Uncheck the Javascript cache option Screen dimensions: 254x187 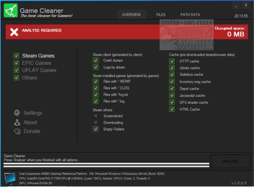click(x=172, y=95)
